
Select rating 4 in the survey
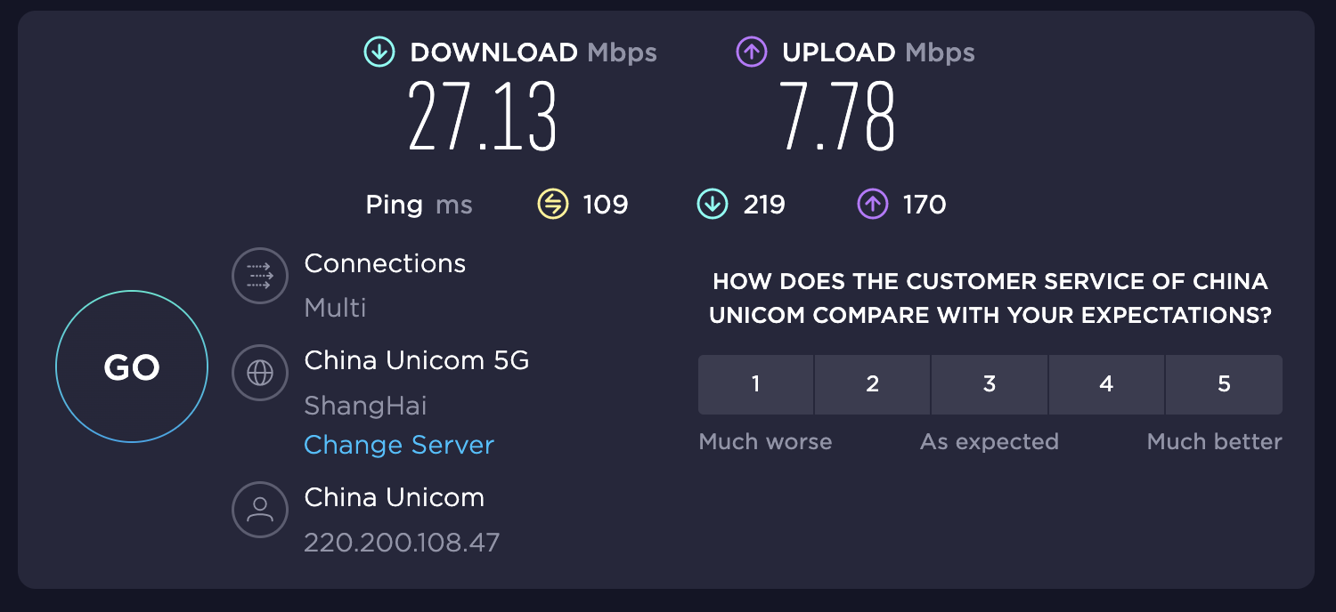click(1106, 384)
